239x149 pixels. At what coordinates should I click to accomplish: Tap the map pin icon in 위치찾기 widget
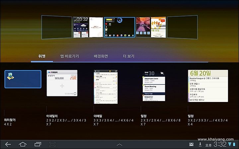pyautogui.click(x=10, y=76)
